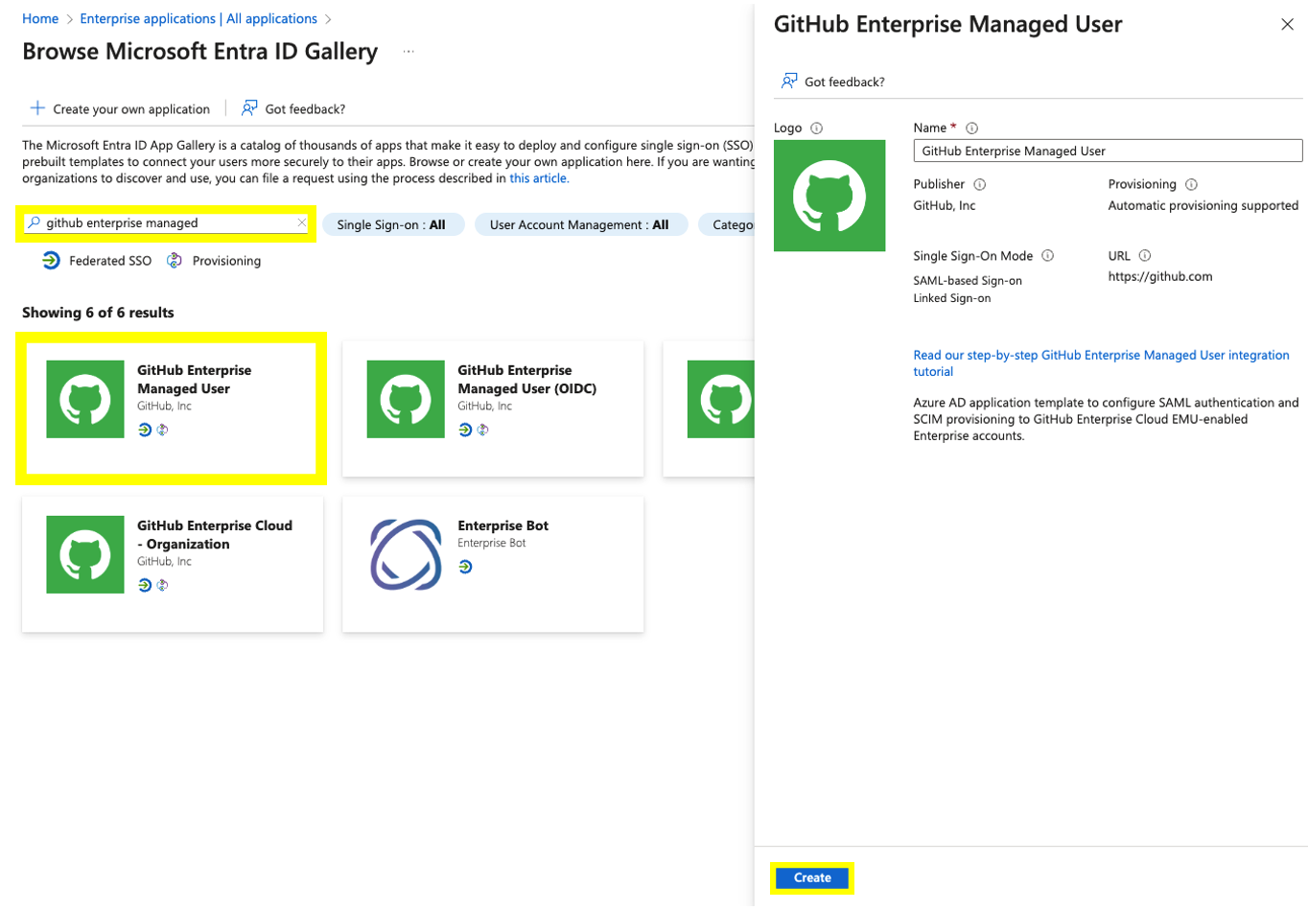Click the info icon next to Publisher

pyautogui.click(x=979, y=184)
